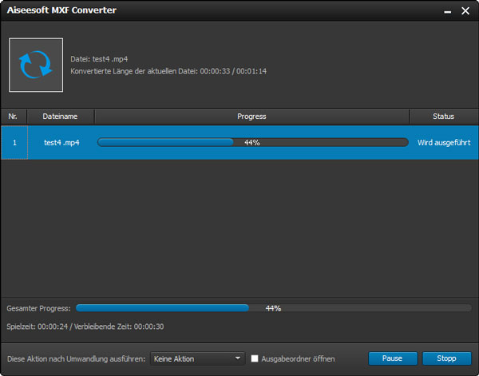
Task: Click the blue conversion arrows icon
Action: pos(36,65)
